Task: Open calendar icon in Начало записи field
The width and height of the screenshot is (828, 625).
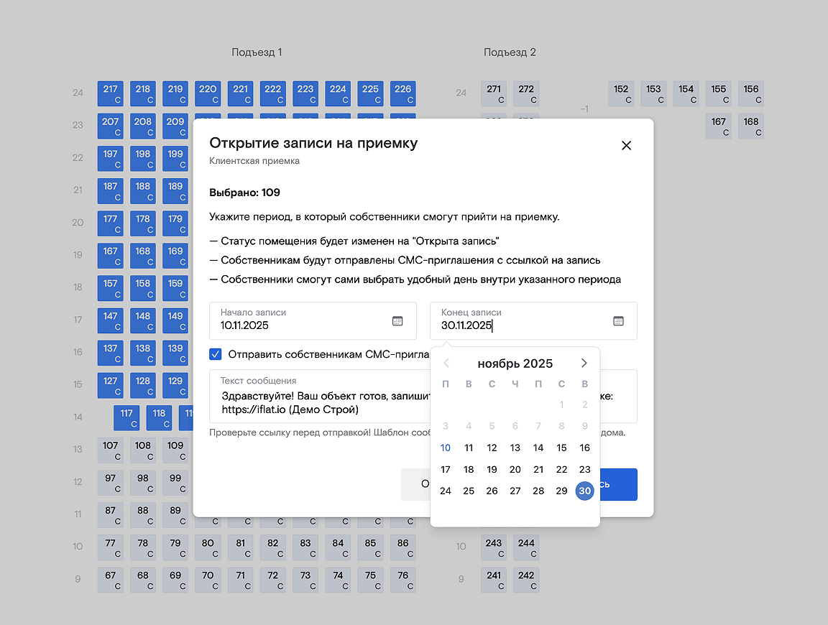Action: coord(397,321)
